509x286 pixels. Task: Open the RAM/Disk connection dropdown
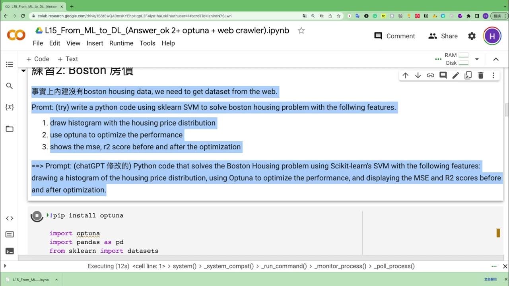[477, 59]
